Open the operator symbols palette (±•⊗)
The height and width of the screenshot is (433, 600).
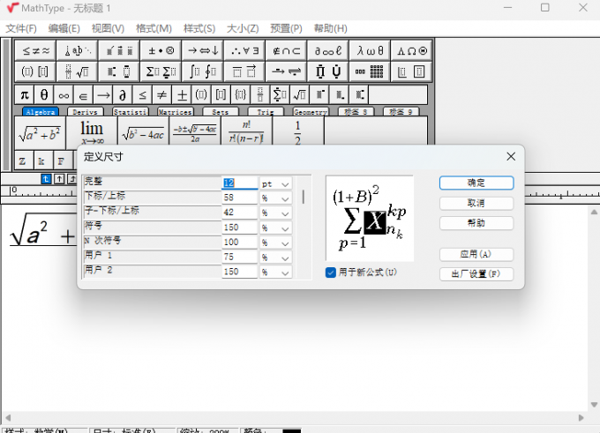(161, 50)
